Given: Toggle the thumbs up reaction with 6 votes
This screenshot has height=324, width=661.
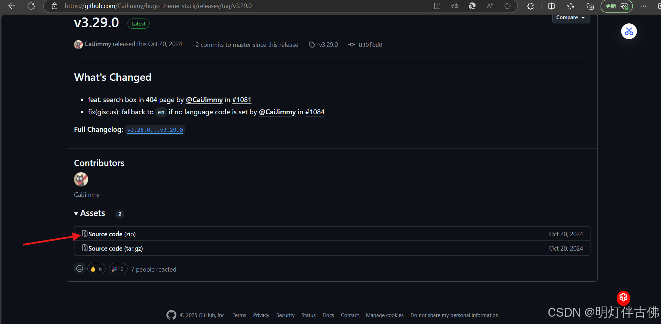Looking at the screenshot, I should pos(96,269).
